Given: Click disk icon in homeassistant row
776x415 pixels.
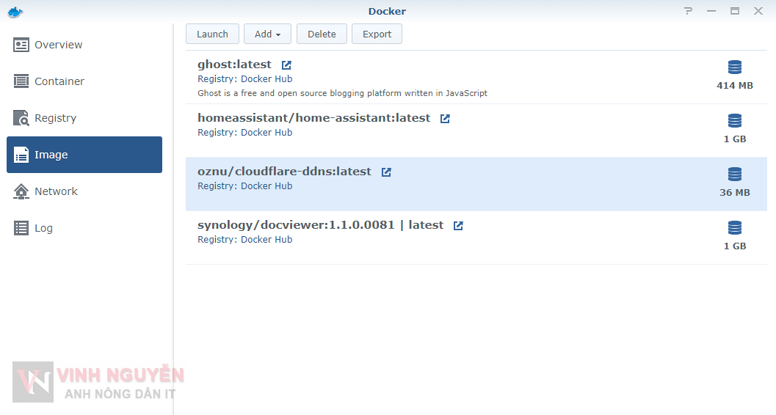Looking at the screenshot, I should (x=735, y=120).
